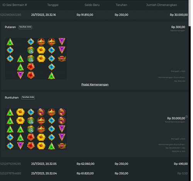Click date 25/7/2023, 20.32.05

pos(44,164)
